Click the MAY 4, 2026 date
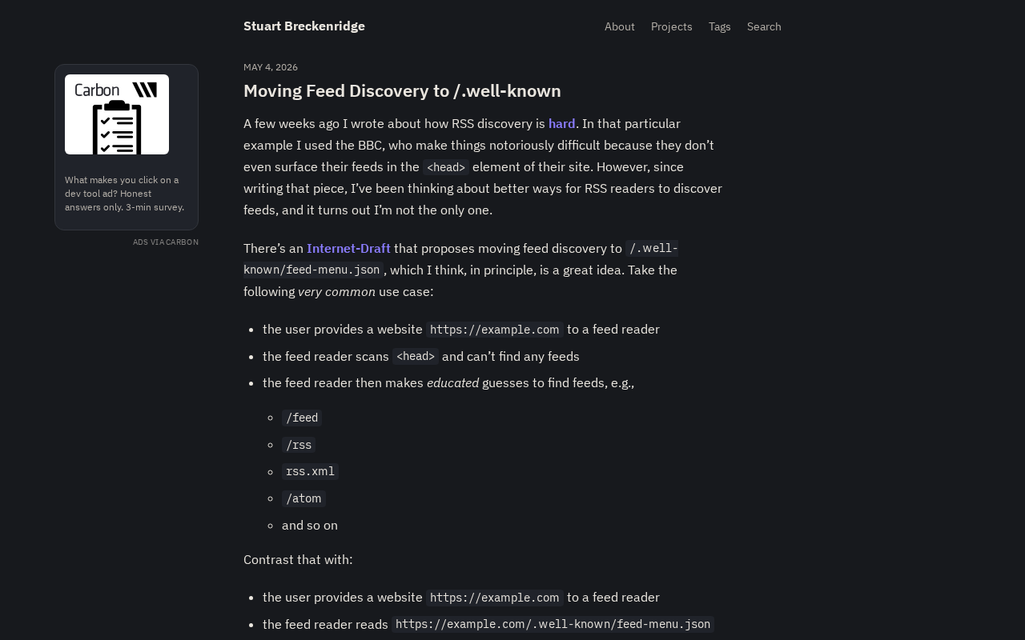 click(x=271, y=67)
